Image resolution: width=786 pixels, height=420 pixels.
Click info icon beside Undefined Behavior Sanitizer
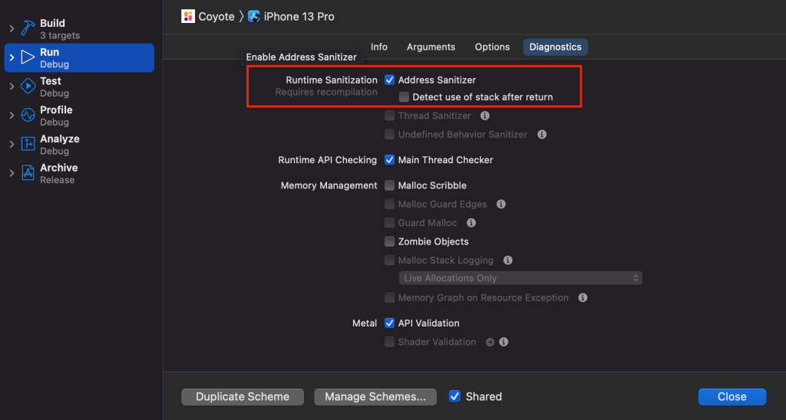point(542,134)
